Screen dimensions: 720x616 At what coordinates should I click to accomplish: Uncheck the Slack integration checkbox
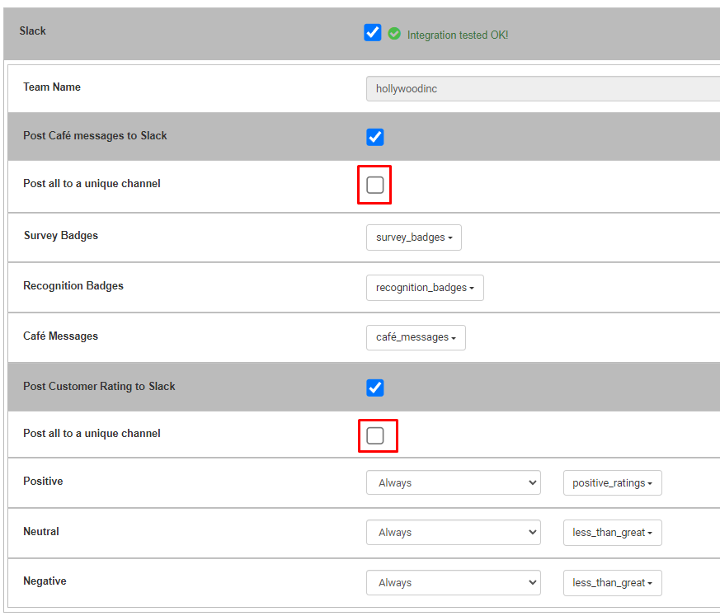point(373,33)
